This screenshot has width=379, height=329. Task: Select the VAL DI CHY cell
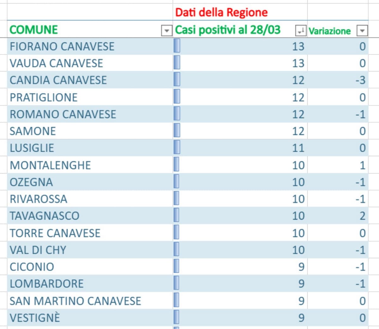(38, 250)
